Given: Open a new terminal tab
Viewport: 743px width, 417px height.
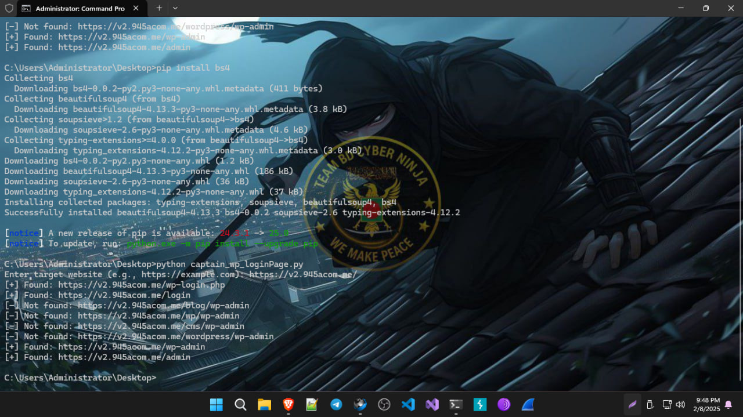Looking at the screenshot, I should click(159, 8).
